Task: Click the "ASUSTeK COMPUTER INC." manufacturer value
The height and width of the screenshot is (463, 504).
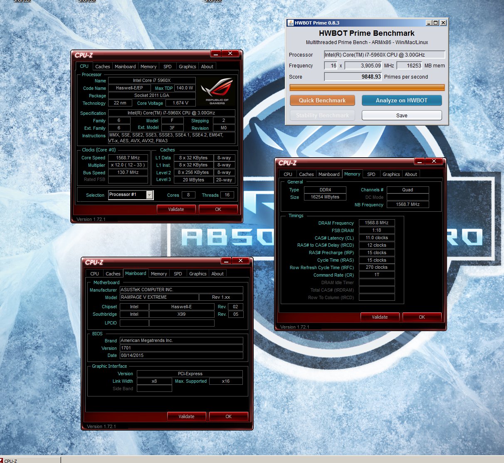Action: [181, 290]
